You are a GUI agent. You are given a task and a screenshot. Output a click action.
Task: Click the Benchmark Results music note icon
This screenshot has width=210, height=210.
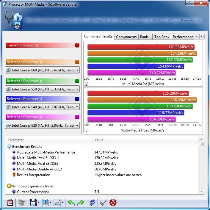pos(9,146)
